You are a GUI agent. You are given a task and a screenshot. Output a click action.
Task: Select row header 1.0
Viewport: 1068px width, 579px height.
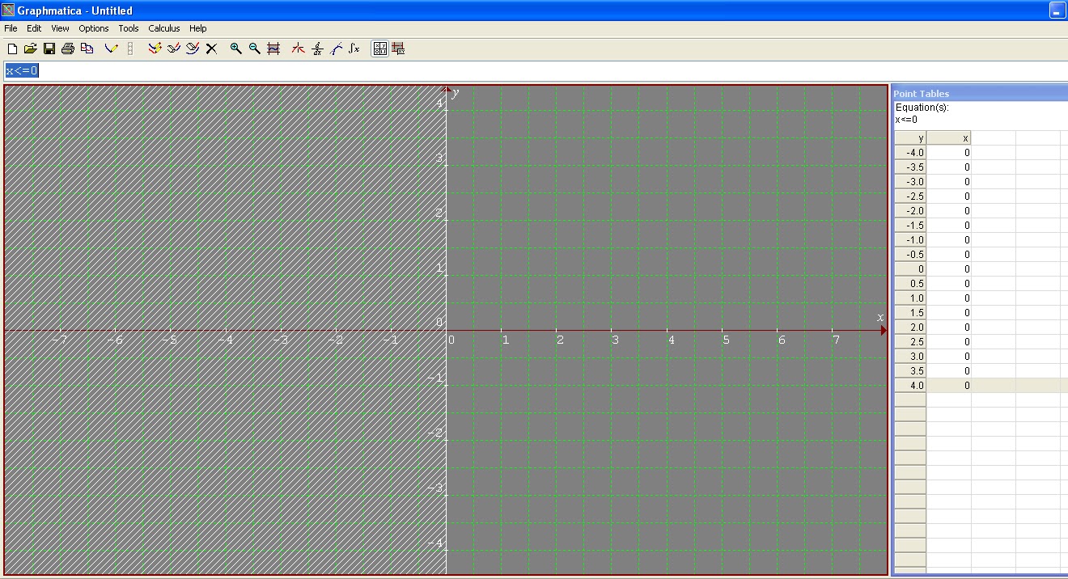(910, 298)
